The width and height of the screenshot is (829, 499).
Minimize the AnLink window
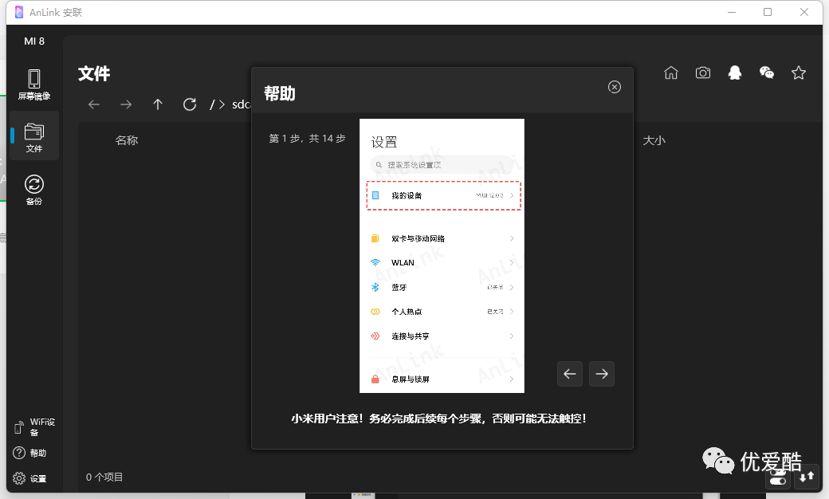[x=732, y=12]
